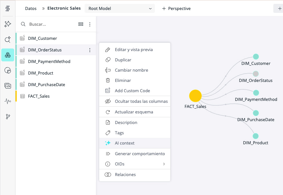Click the DIM_PurchaseDate table icon
The width and height of the screenshot is (283, 195).
23,84
